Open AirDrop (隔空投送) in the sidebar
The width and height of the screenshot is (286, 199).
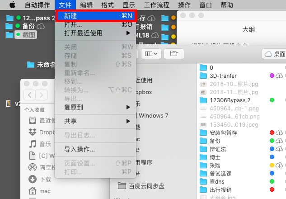coord(32,167)
